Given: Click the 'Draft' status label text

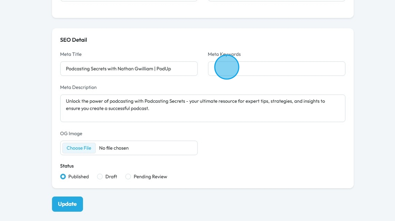Looking at the screenshot, I should click(x=111, y=177).
